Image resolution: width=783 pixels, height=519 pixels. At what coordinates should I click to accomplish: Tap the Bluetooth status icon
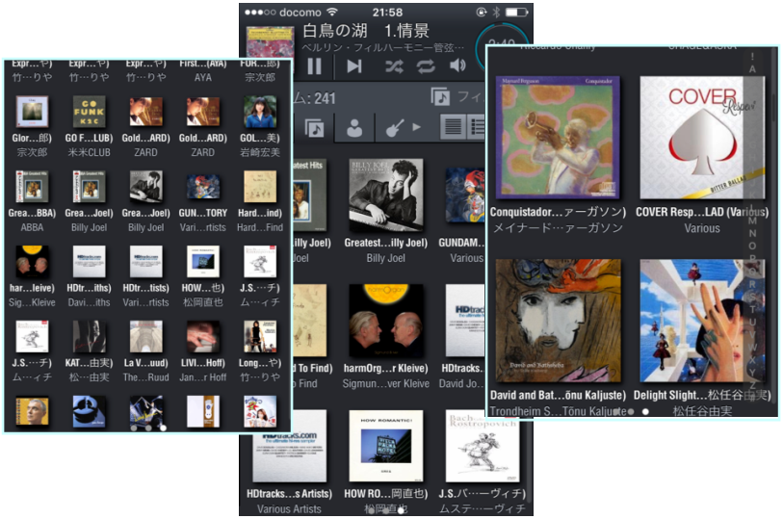coord(496,12)
